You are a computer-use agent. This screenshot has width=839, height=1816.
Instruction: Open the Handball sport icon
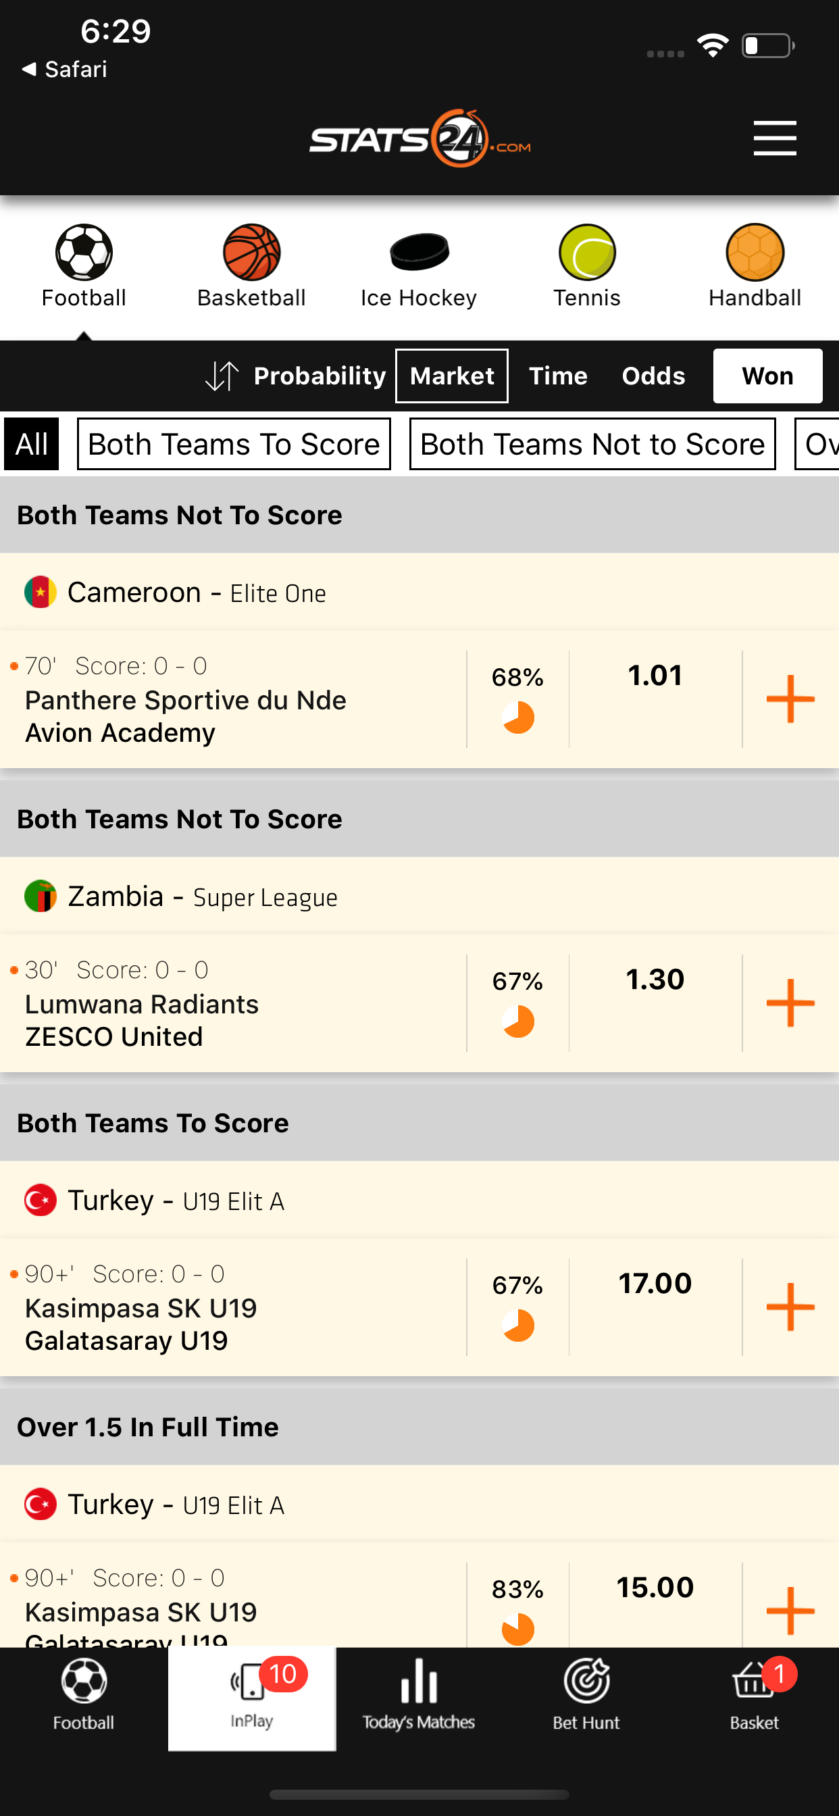point(755,253)
